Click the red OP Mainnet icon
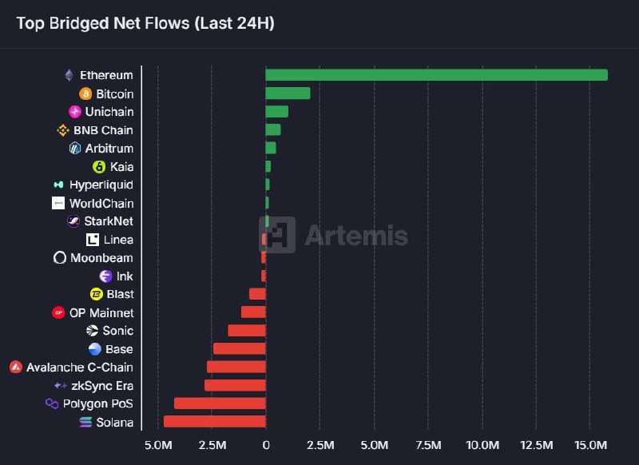639x465 pixels. point(58,312)
